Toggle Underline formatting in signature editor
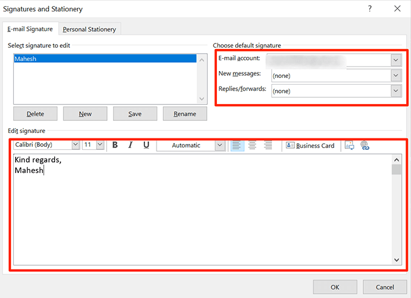 coord(146,145)
